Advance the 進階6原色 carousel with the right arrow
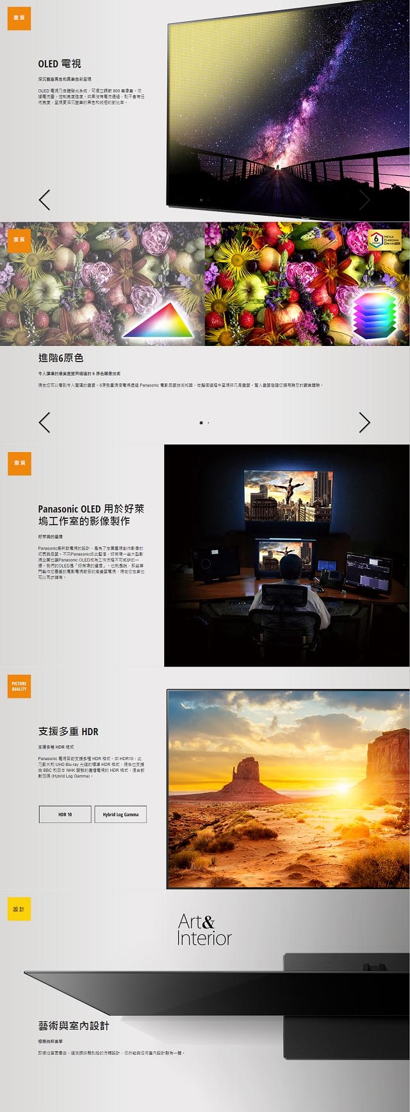Viewport: 410px width, 1112px height. pos(365,422)
